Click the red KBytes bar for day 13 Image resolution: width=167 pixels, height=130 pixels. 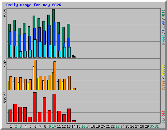click(69, 115)
